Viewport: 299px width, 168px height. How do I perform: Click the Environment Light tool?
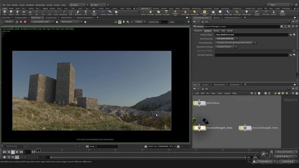coord(204,13)
